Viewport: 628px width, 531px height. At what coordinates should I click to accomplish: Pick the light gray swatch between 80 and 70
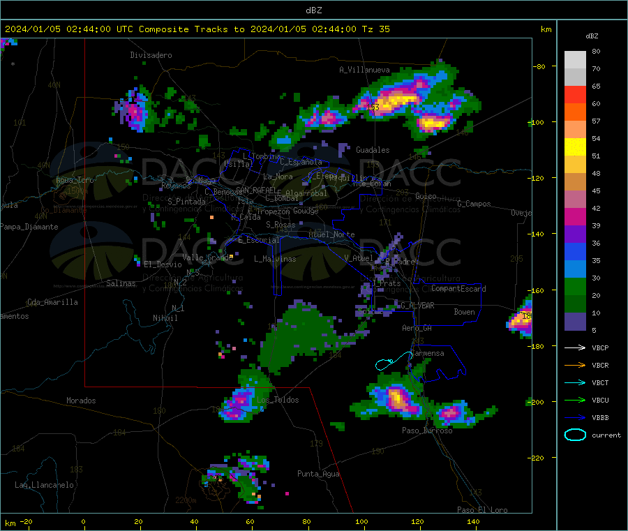[x=575, y=60]
